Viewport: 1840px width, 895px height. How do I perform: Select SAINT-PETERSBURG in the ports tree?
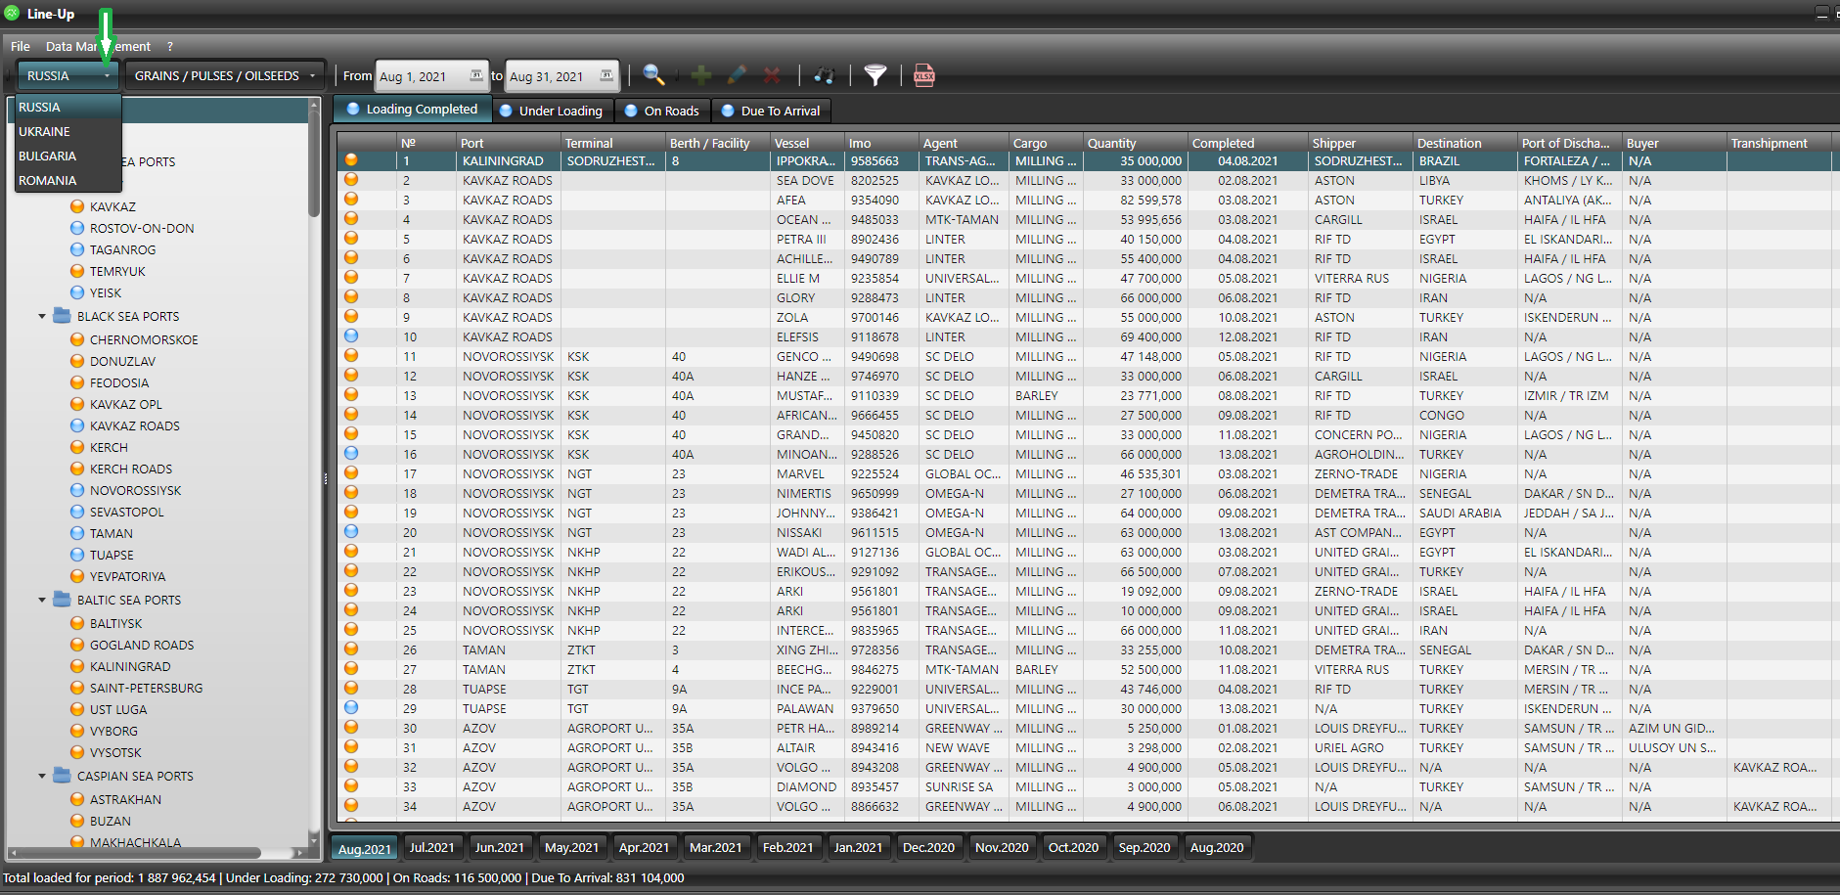click(x=147, y=688)
